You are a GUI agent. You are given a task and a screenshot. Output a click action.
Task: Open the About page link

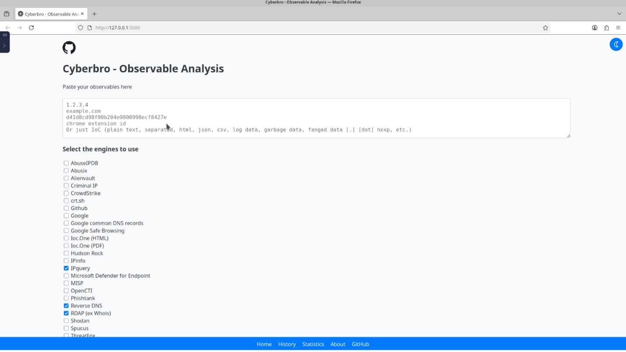(338, 344)
